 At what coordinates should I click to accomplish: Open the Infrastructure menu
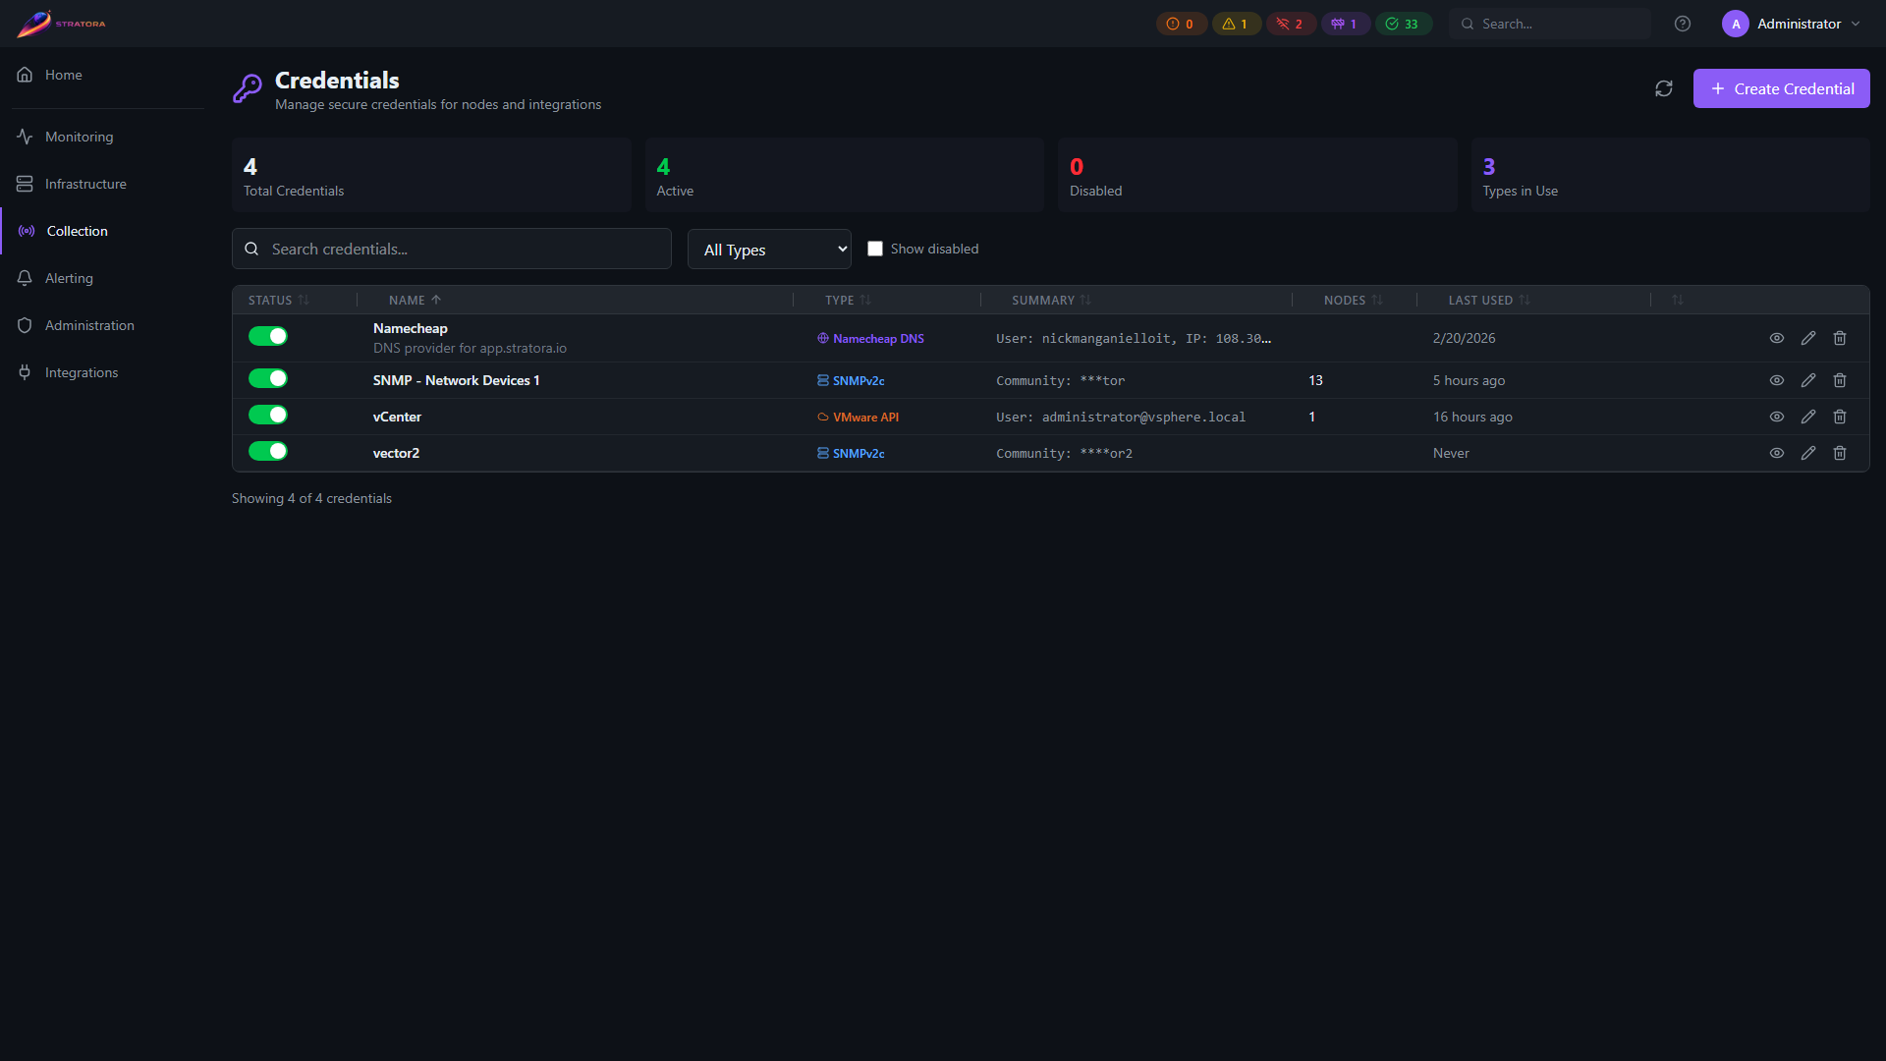[x=85, y=184]
